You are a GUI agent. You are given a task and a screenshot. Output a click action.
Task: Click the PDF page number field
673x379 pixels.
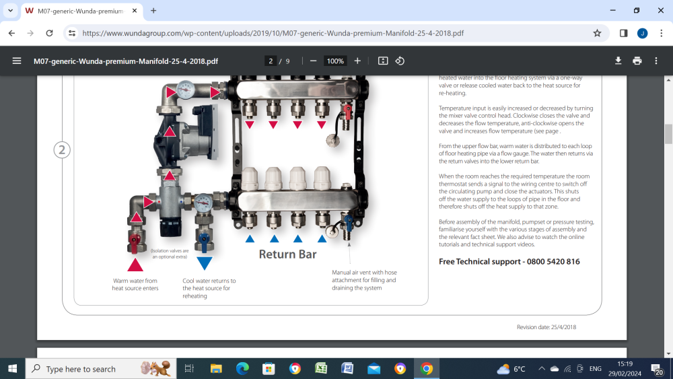coord(271,61)
